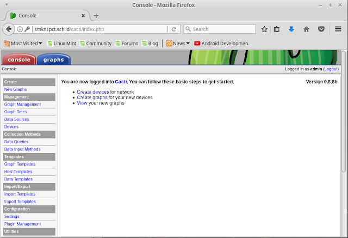348x238 pixels.
Task: Open the Downloads arrow icon
Action: tap(291, 29)
